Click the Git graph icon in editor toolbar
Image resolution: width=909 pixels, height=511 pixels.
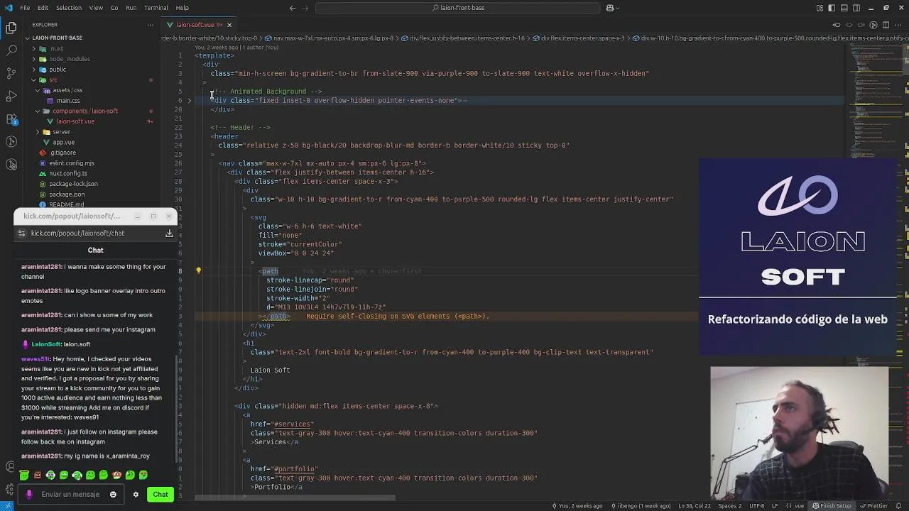click(873, 25)
